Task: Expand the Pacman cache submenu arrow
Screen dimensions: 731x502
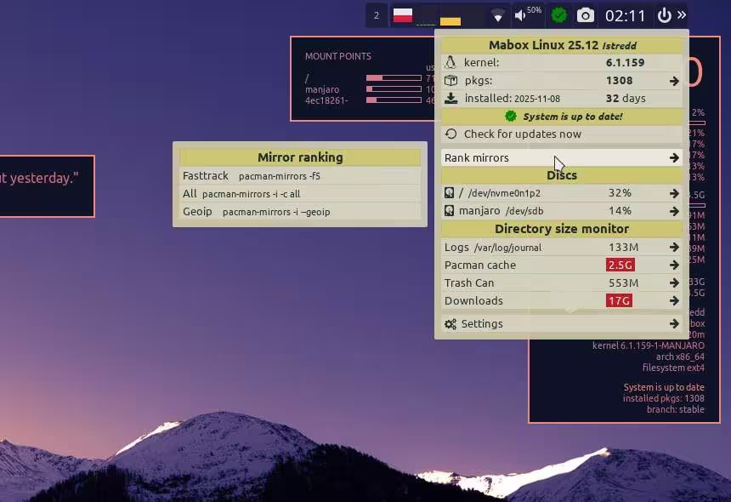Action: coord(674,265)
